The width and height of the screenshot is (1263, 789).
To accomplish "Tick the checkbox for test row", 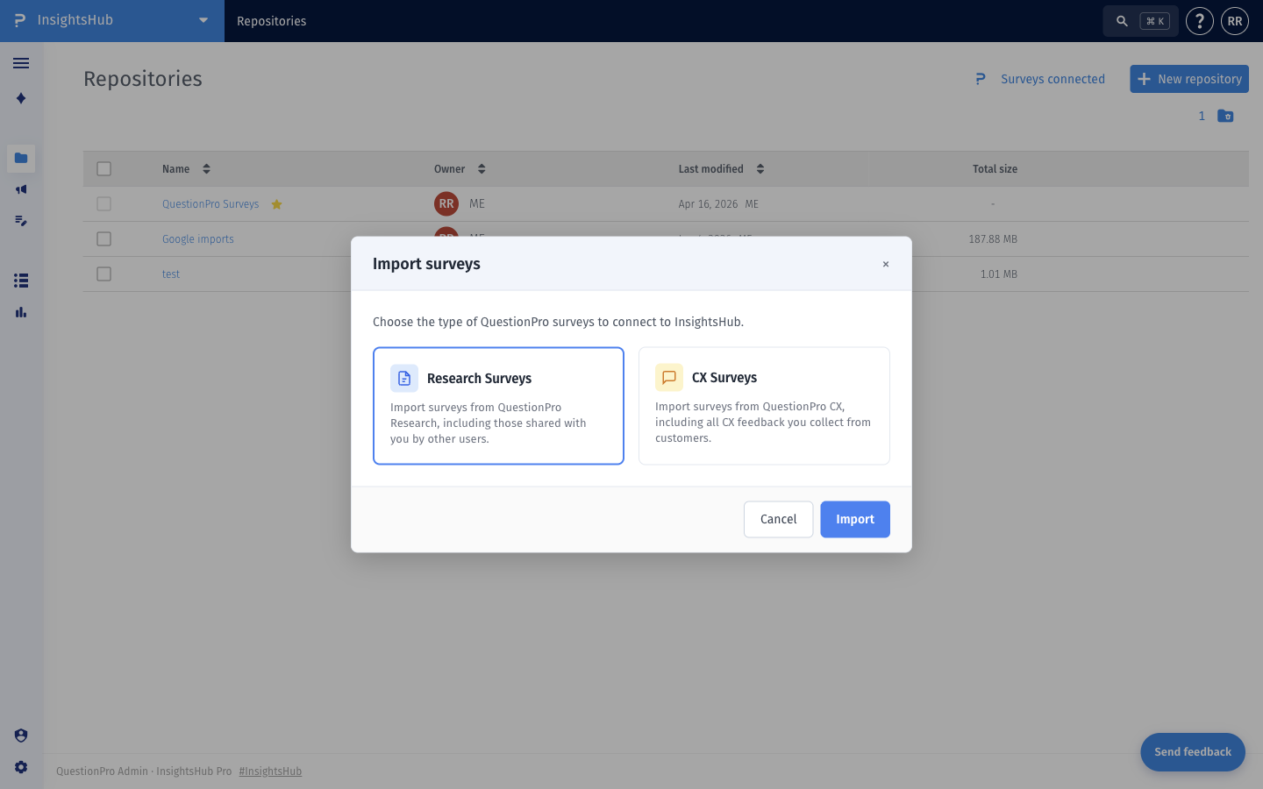I will point(104,274).
